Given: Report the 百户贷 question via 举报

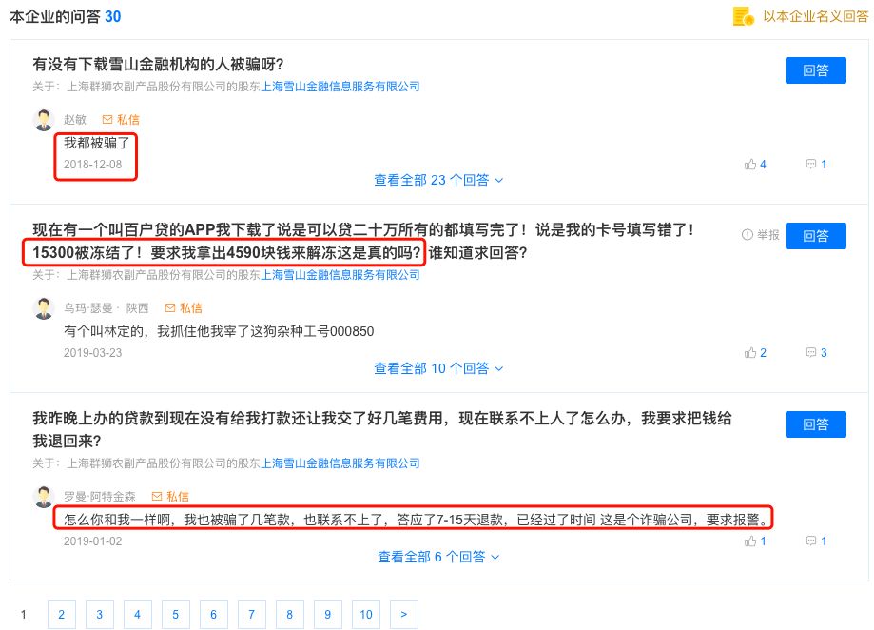Looking at the screenshot, I should [x=760, y=235].
